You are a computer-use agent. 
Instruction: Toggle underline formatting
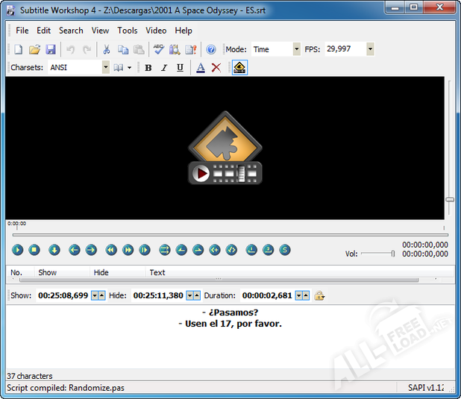click(x=180, y=68)
